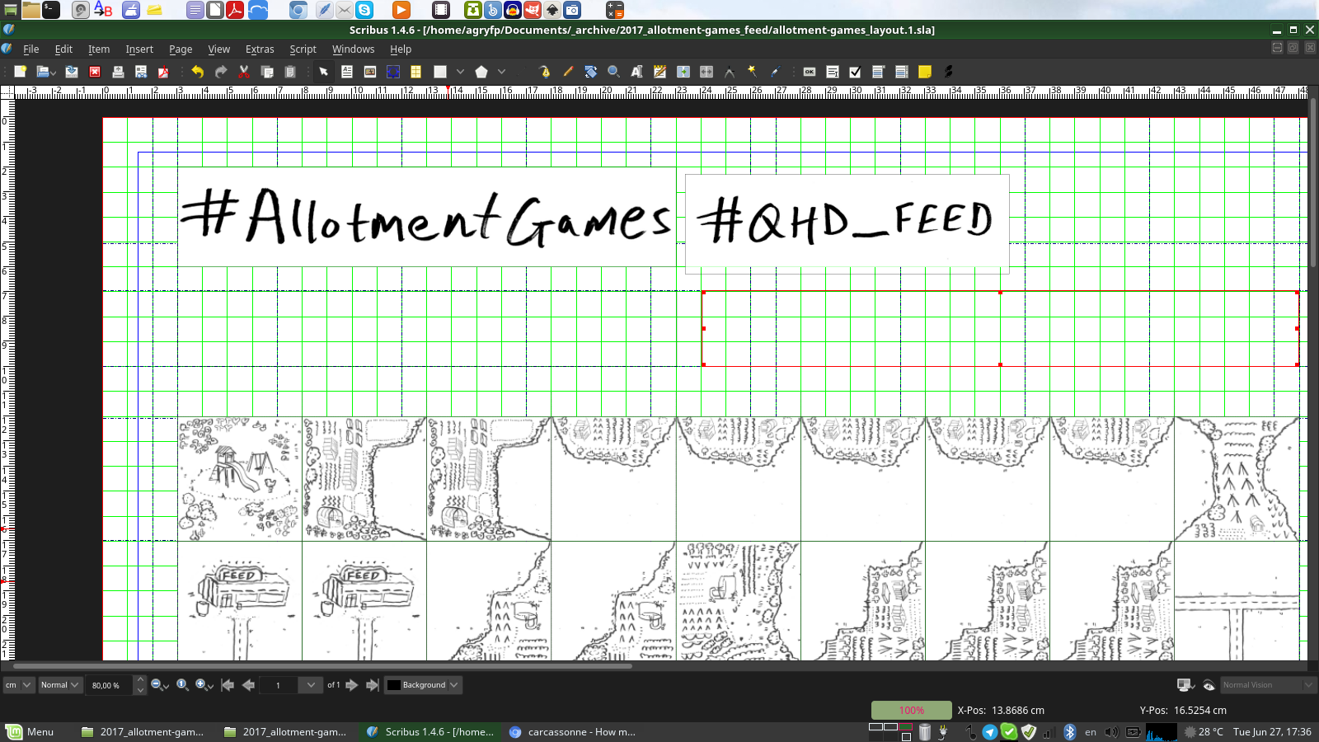Screen dimensions: 1319x742
Task: Close the document with red X icon
Action: (95, 72)
